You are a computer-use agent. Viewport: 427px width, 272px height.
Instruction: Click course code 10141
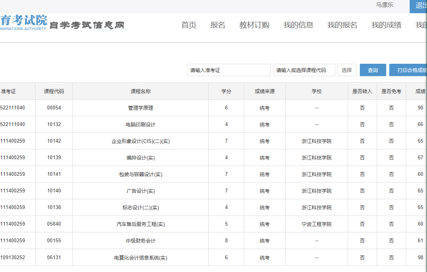54,174
